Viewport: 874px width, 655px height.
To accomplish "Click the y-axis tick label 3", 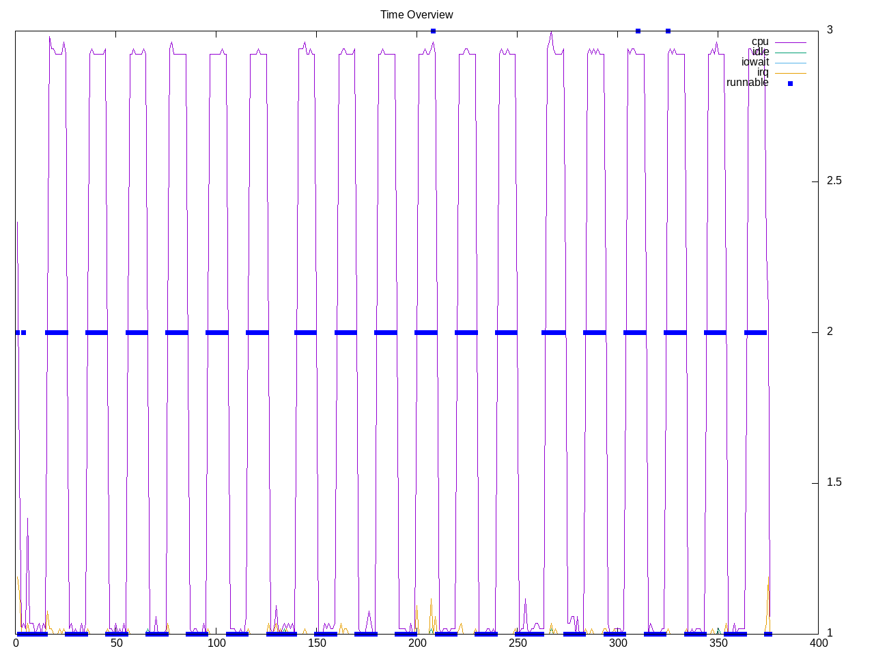I will pyautogui.click(x=830, y=29).
